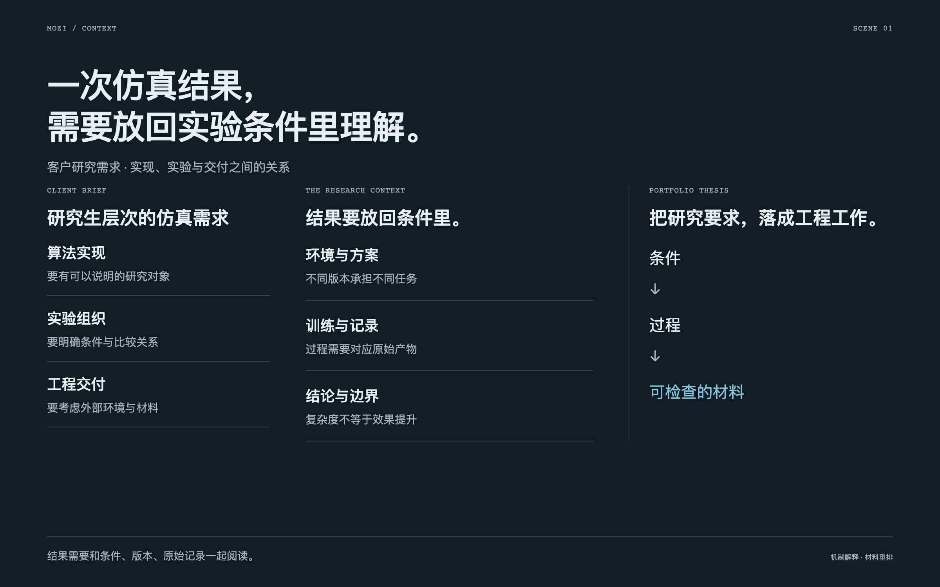
Task: Select the 实验组织 item heading
Action: (x=76, y=319)
